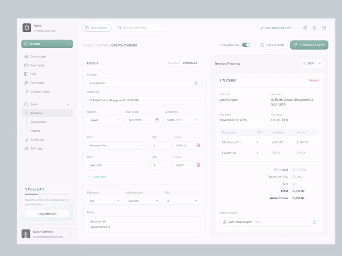Image resolution: width=342 pixels, height=256 pixels.
Task: Open notifications bell icon
Action: (x=314, y=28)
